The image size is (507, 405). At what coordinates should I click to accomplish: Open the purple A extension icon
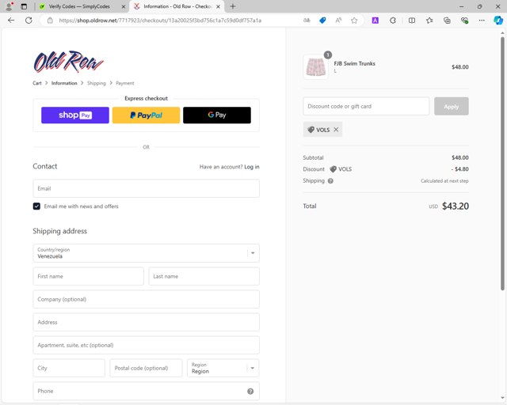pyautogui.click(x=375, y=21)
